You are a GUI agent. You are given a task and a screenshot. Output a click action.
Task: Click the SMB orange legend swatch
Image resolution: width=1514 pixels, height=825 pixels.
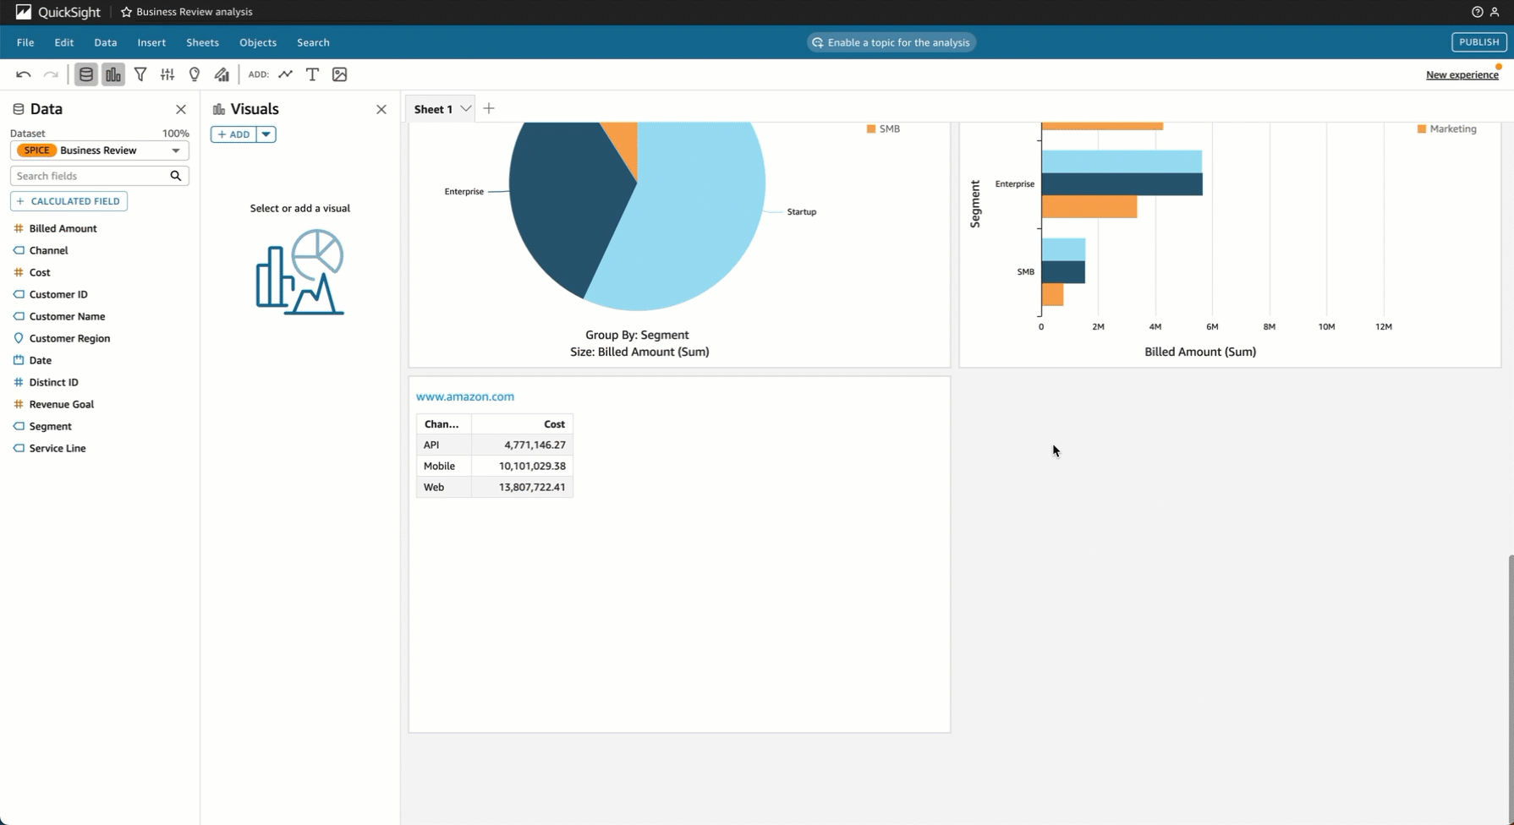[x=871, y=129]
